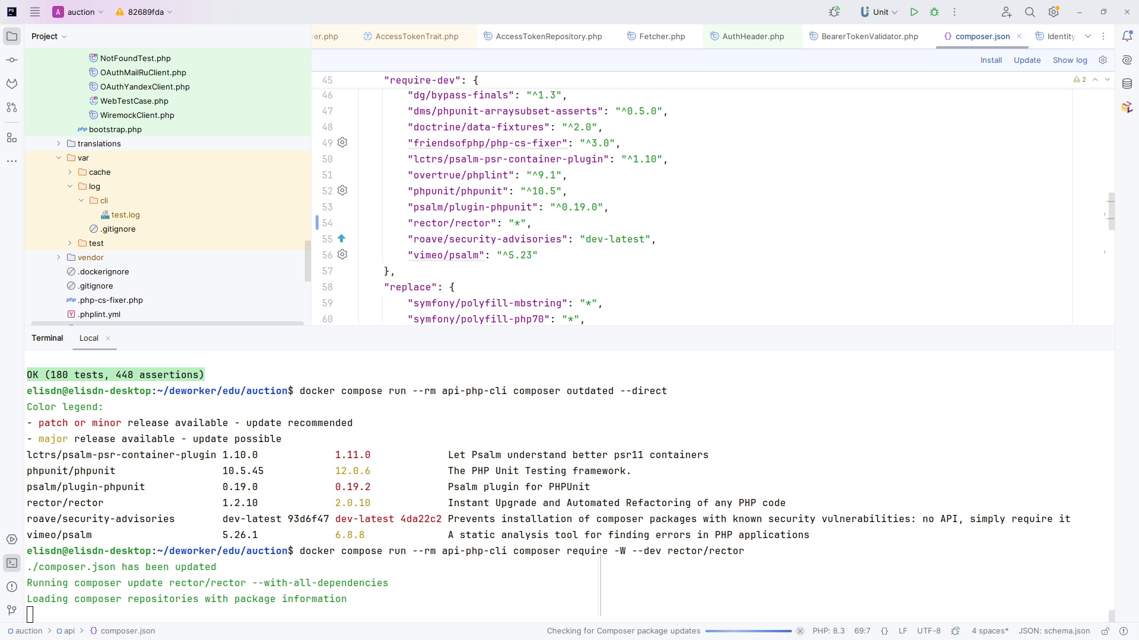Open the Database tool window icon
This screenshot has width=1139, height=640.
[x=1127, y=84]
